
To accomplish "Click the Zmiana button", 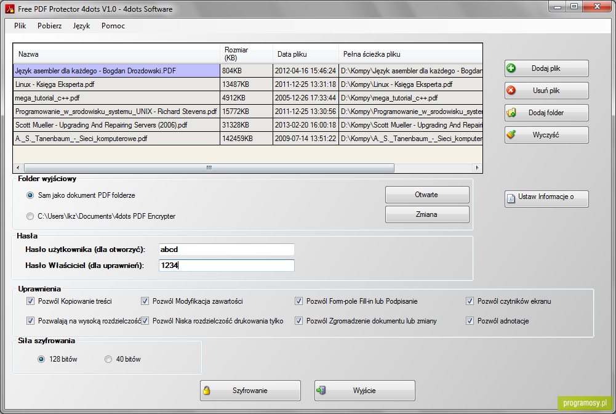I will 427,214.
